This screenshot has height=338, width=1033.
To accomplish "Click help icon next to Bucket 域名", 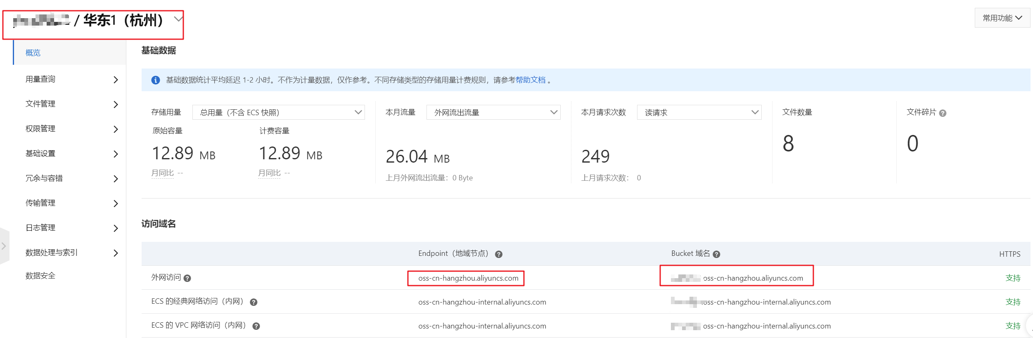I will click(x=716, y=254).
